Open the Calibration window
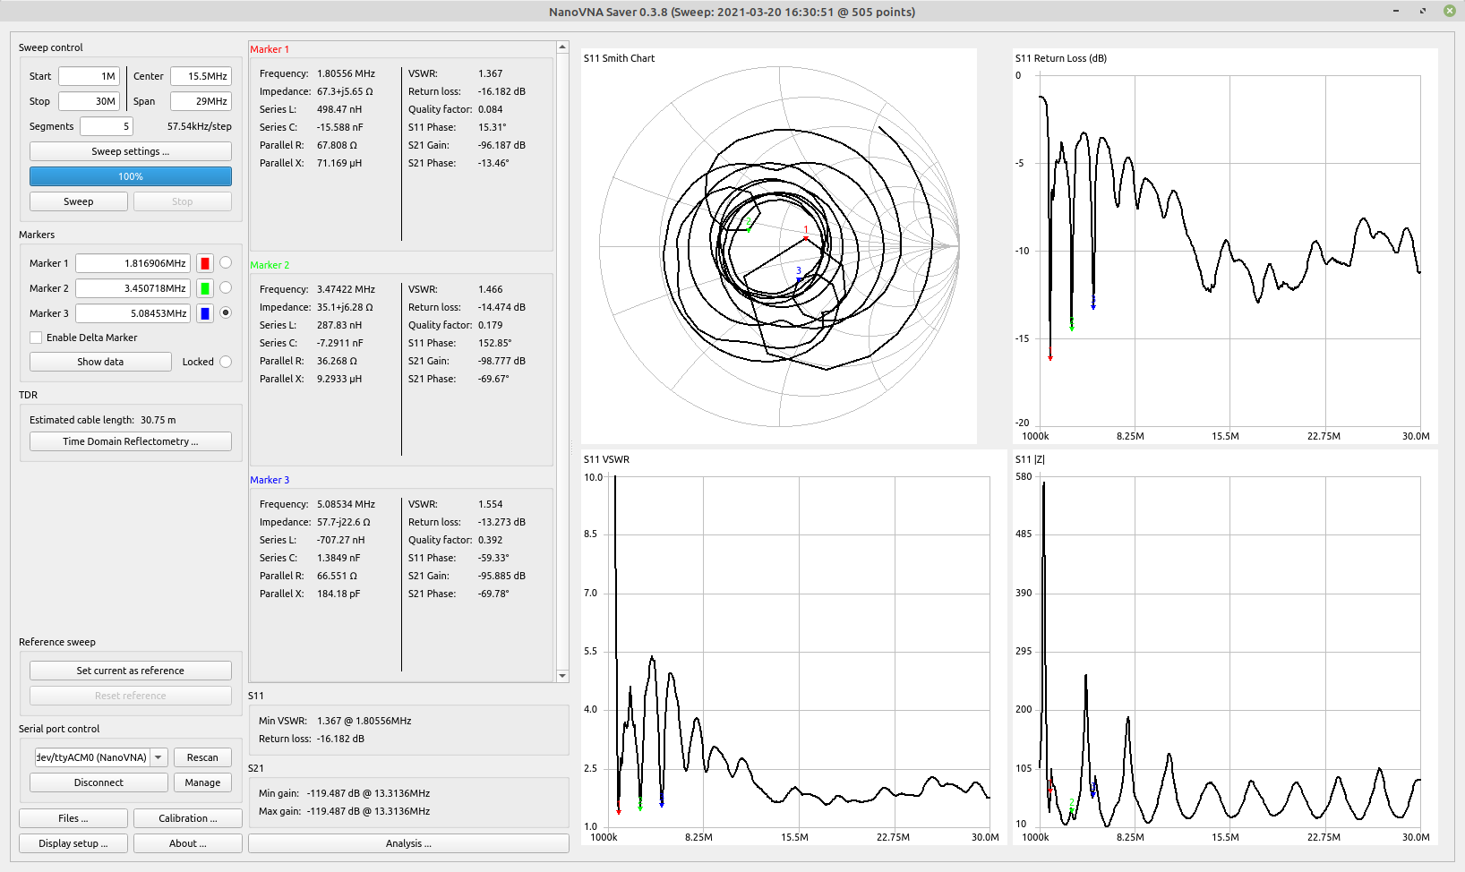 tap(187, 818)
